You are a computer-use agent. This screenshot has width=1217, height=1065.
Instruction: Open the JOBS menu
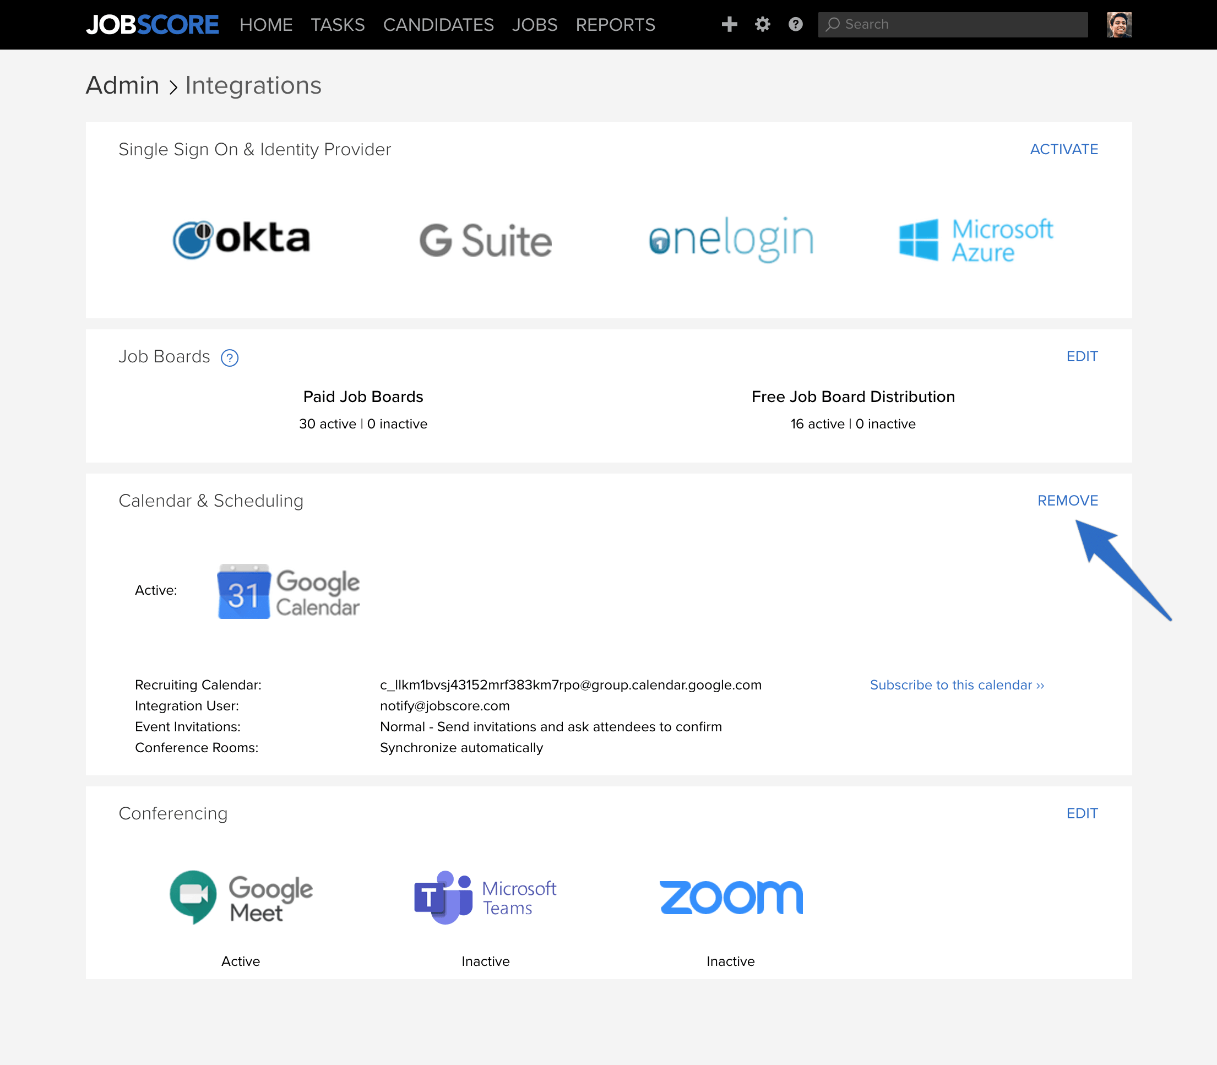click(x=535, y=24)
